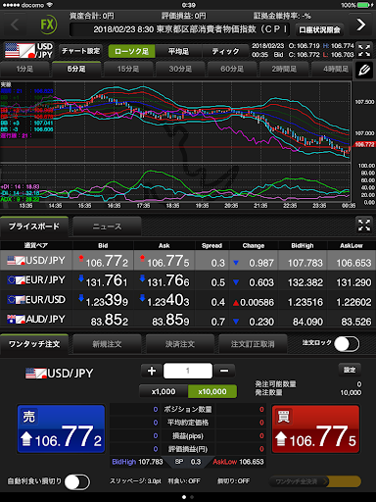Slide the one-touch close-all slider

pyautogui.click(x=315, y=481)
